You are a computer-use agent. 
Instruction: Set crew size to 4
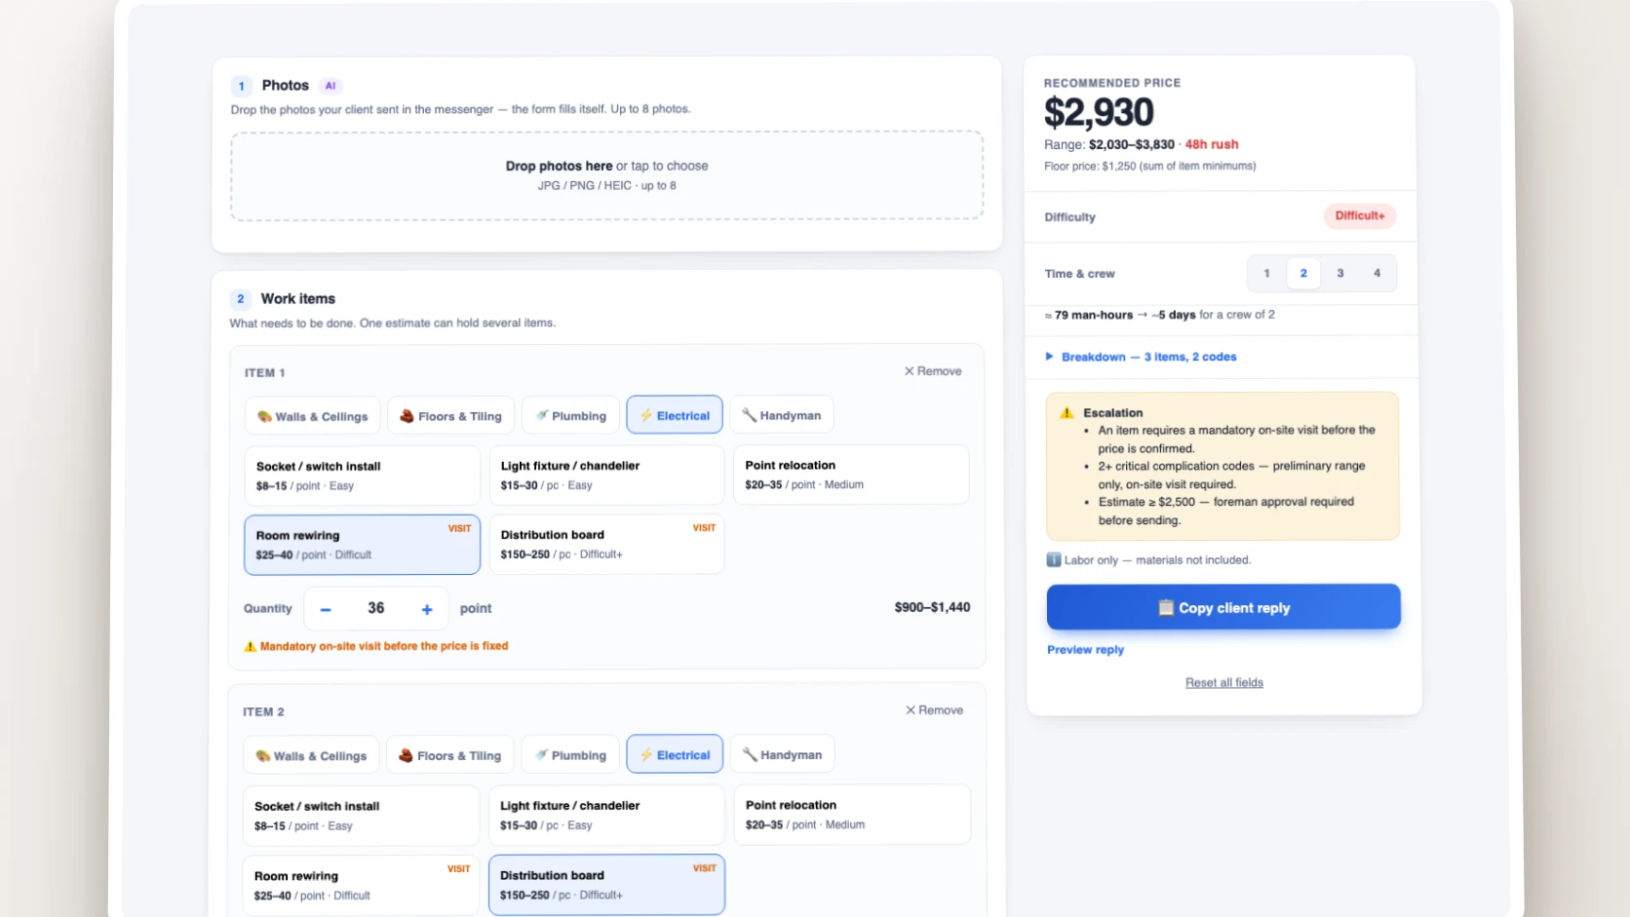1378,274
